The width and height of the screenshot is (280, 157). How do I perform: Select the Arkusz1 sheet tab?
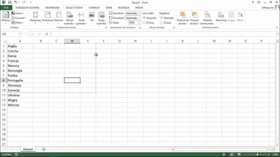click(x=28, y=149)
